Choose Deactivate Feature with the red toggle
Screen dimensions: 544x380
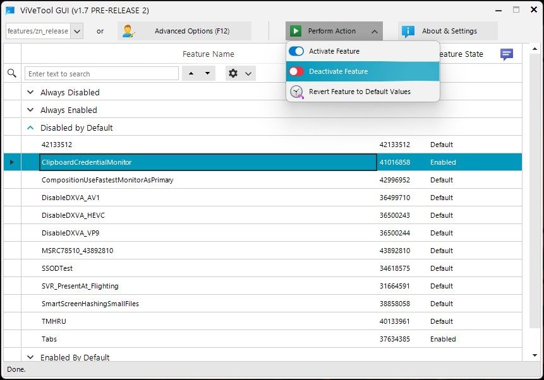coord(297,72)
